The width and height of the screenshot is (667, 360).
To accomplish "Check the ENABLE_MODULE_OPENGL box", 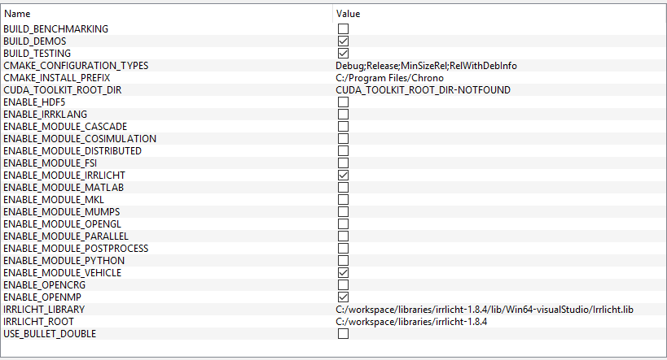I will click(343, 224).
